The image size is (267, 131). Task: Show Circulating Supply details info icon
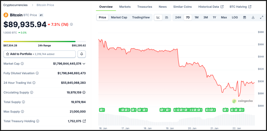32,93
